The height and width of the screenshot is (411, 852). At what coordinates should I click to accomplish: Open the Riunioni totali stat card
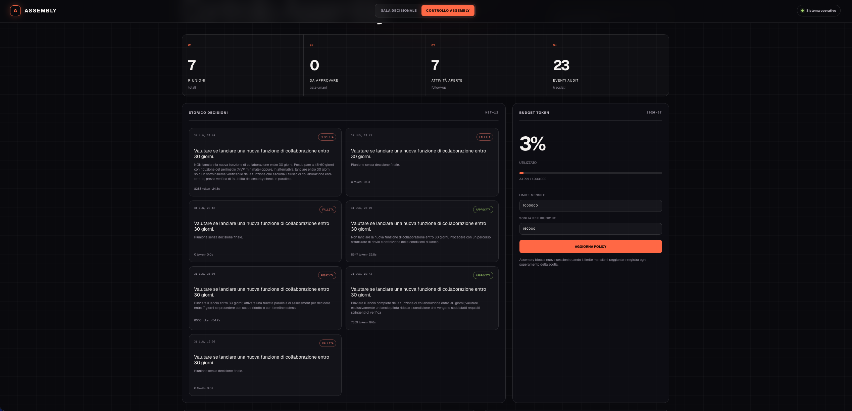coord(243,65)
